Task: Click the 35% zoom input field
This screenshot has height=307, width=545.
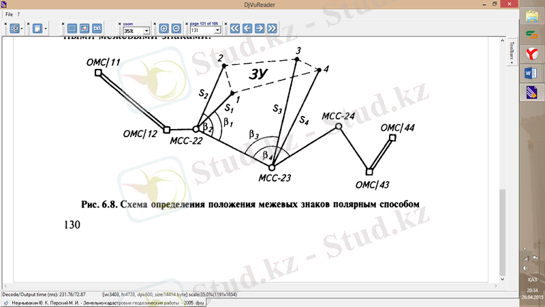Action: pos(133,31)
